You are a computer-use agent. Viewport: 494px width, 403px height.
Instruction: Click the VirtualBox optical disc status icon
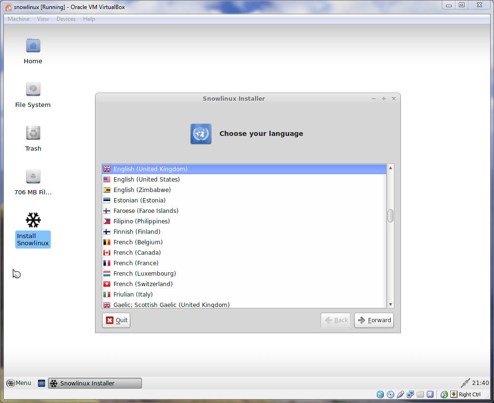tap(390, 394)
